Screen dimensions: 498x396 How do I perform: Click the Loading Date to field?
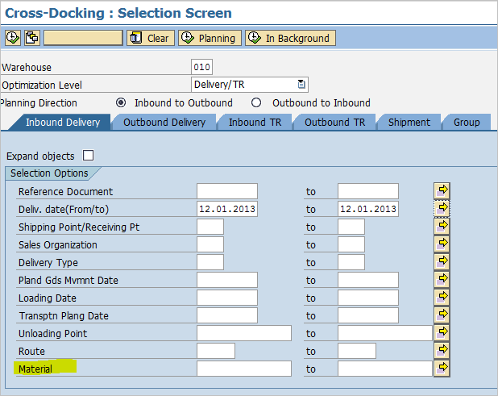pyautogui.click(x=368, y=298)
